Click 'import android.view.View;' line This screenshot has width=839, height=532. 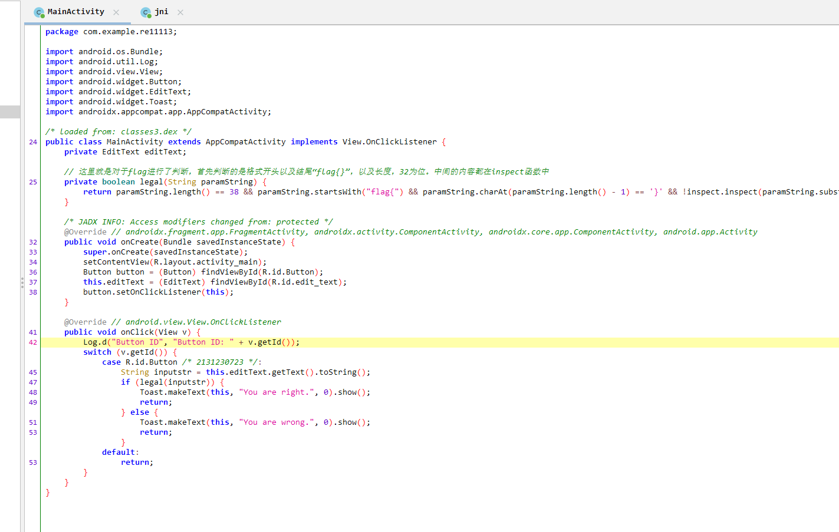(x=104, y=72)
